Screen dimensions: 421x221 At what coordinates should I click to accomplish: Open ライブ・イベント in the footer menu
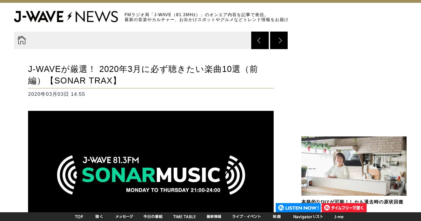click(x=247, y=217)
